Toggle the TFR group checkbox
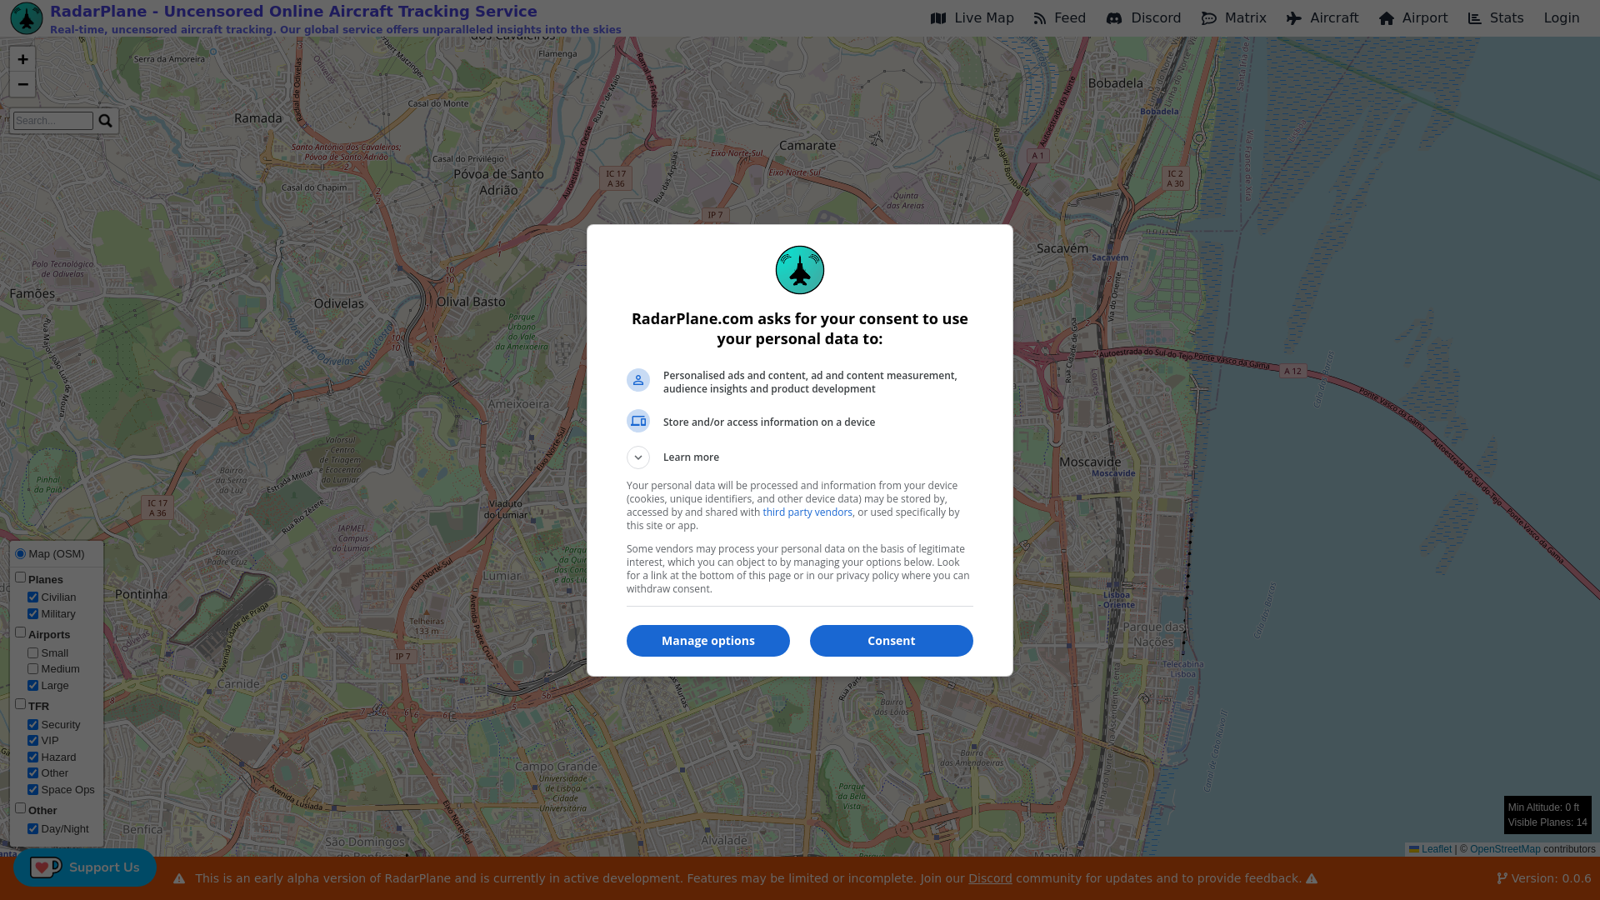This screenshot has height=900, width=1600. [21, 704]
